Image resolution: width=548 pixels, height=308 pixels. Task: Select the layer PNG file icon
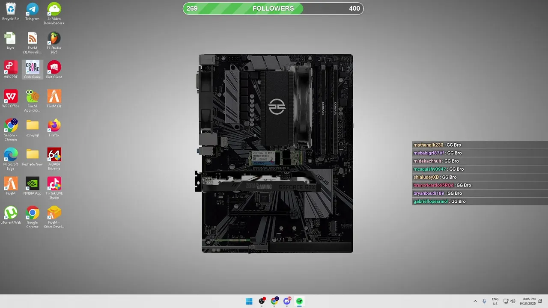coord(11,41)
